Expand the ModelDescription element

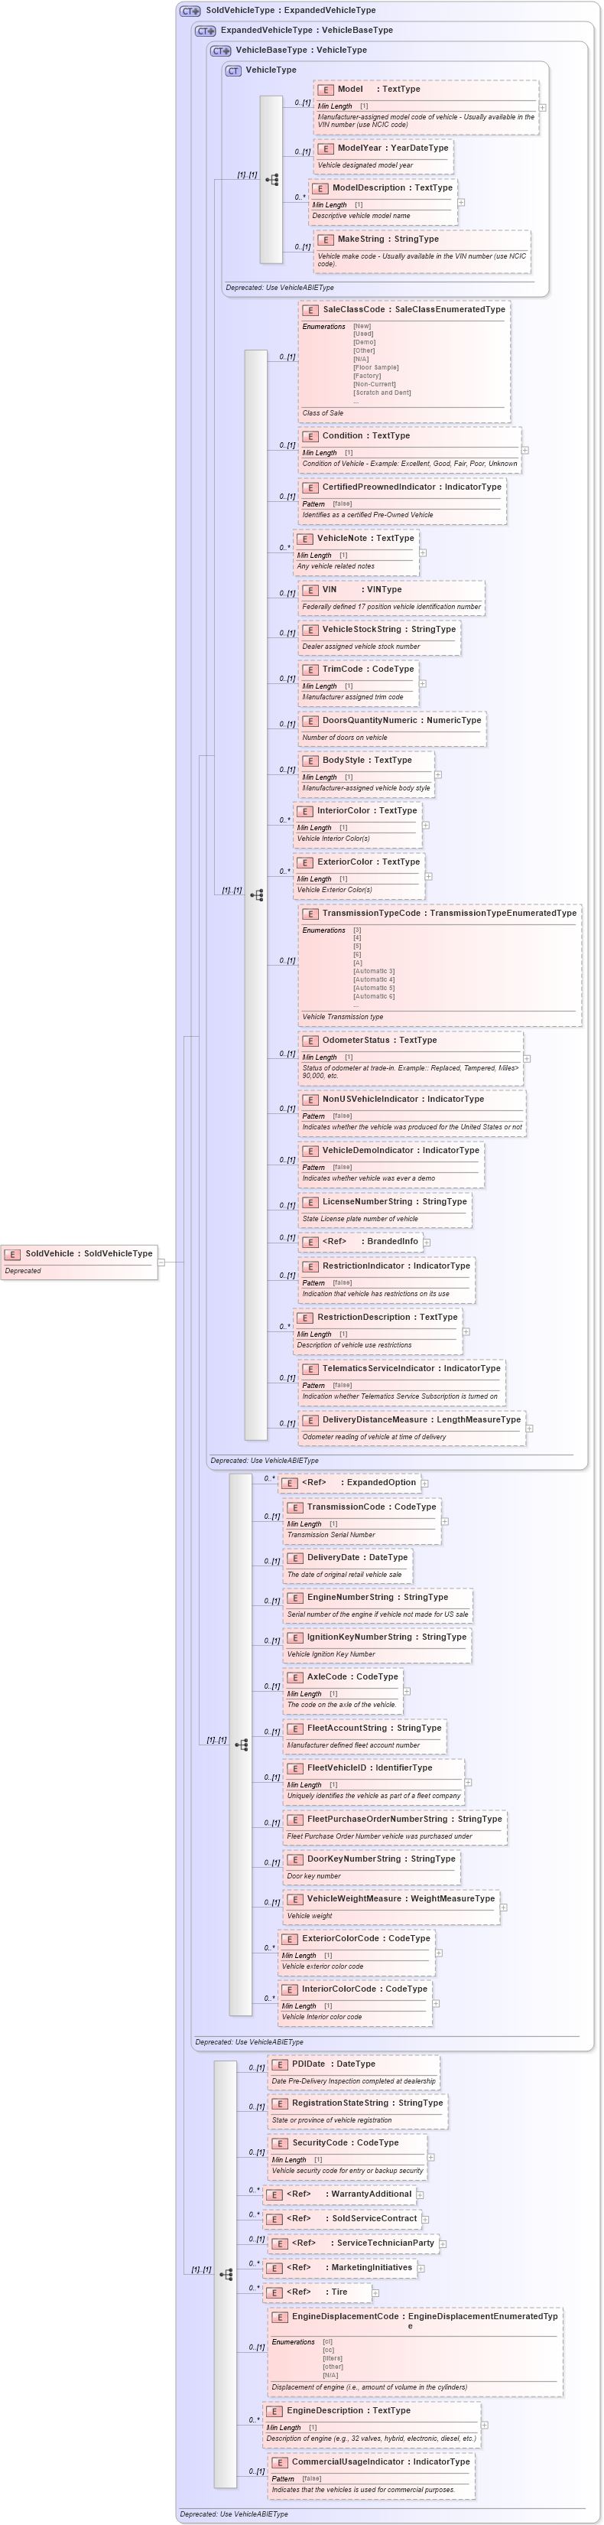click(x=462, y=203)
